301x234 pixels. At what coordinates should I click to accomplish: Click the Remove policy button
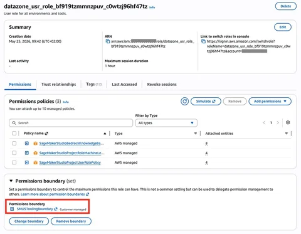pos(235,102)
